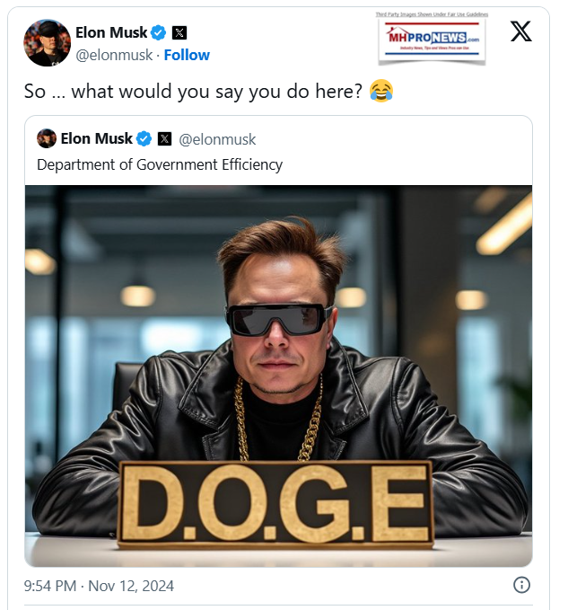The image size is (568, 610).
Task: Click the @elonmusk handle in the quoted tweet
Action: (x=218, y=138)
